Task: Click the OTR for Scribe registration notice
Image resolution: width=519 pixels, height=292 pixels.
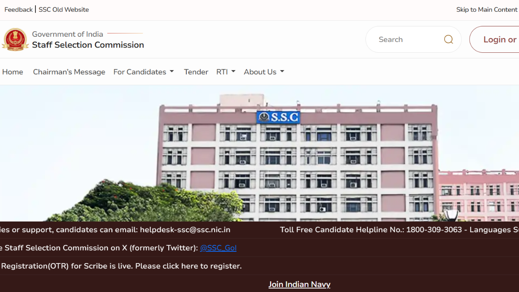Action: 121,266
